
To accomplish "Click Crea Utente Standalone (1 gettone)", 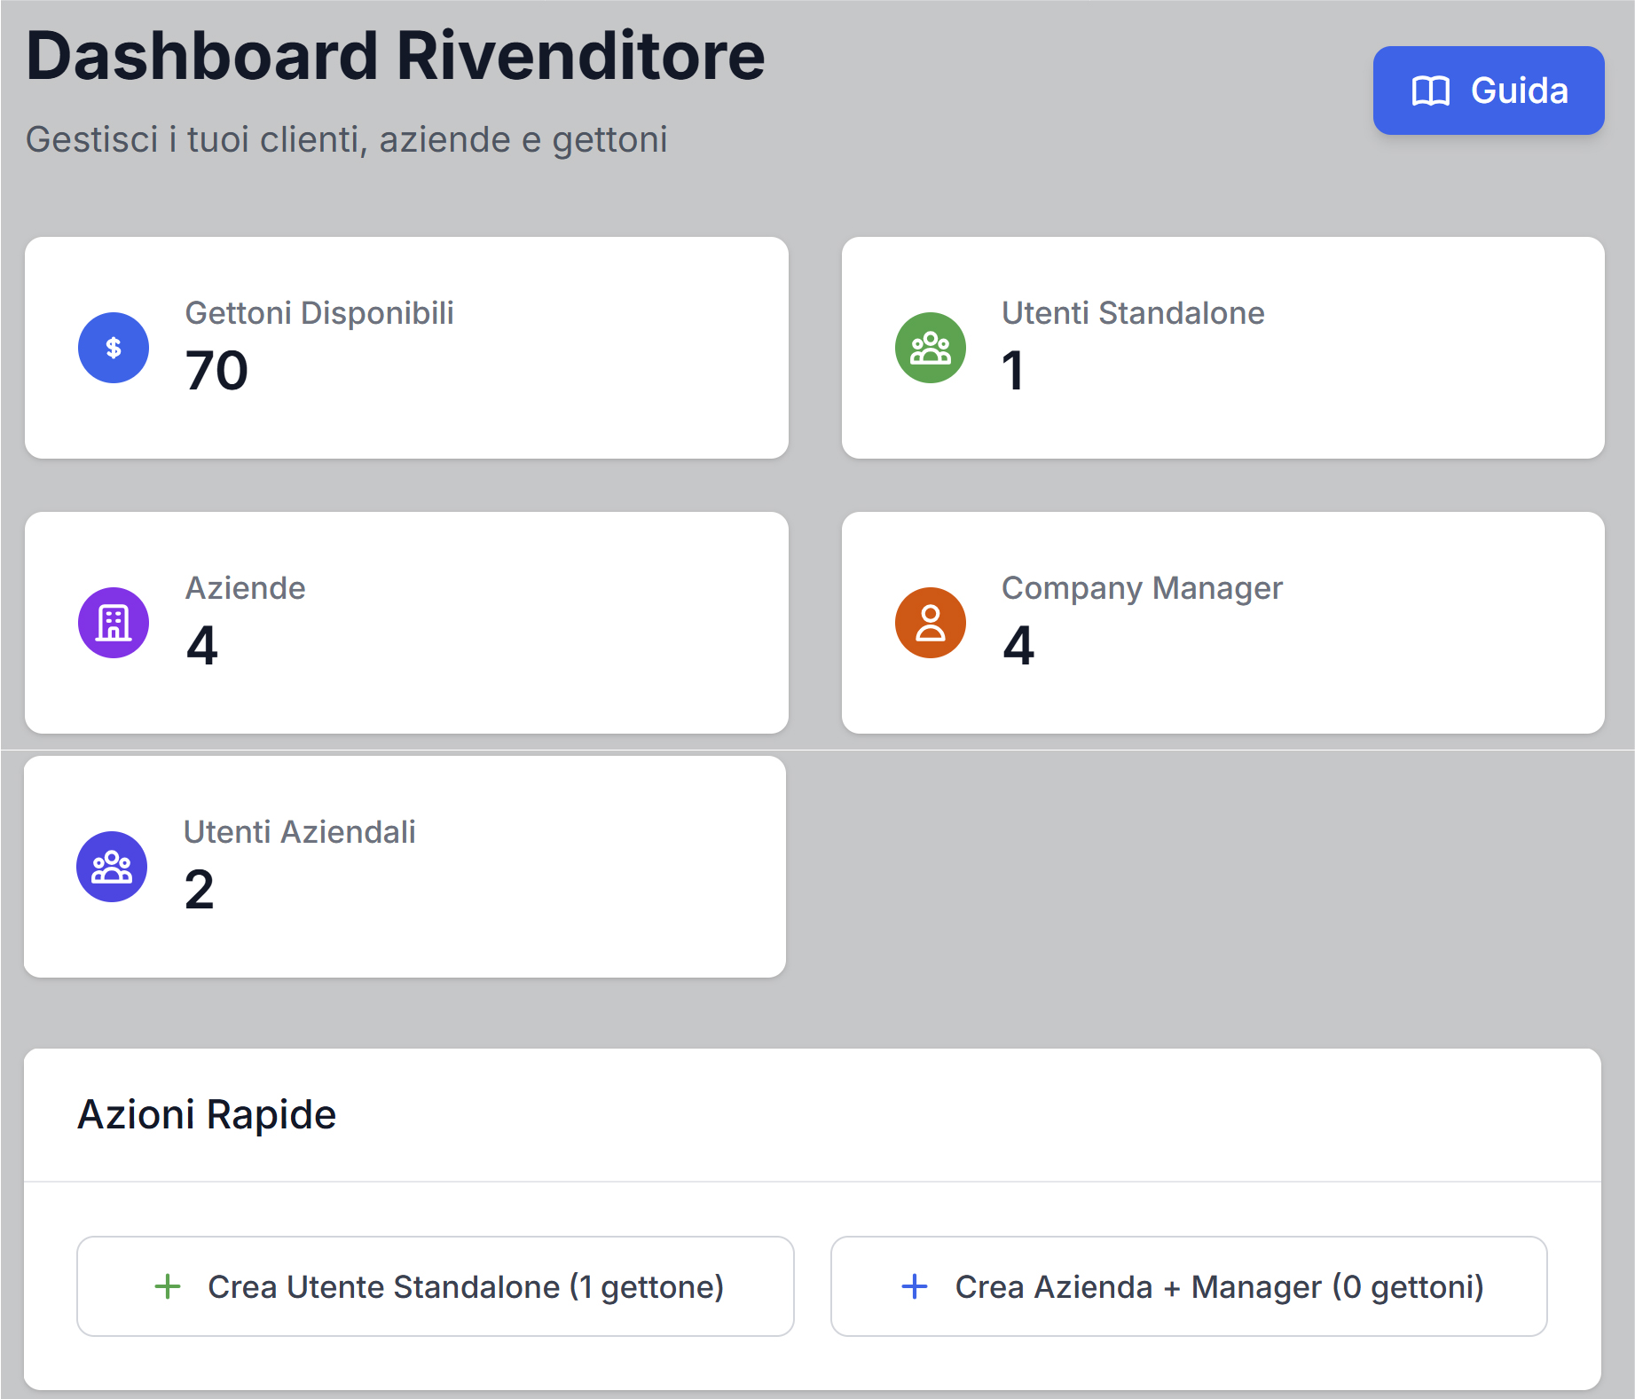I will [x=435, y=1286].
